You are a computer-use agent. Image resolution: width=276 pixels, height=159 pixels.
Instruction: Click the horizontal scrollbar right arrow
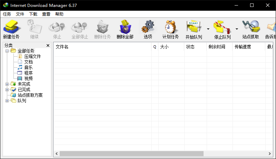pos(270,153)
